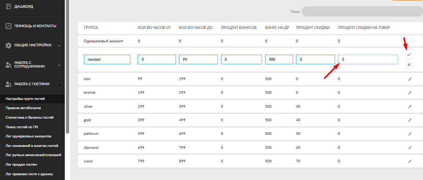This screenshot has width=423, height=180.
Task: Open Лог продаж гостям
Action: click(x=21, y=165)
